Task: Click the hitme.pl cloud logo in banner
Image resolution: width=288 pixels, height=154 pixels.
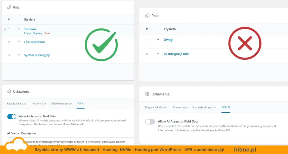Action: tap(16, 144)
